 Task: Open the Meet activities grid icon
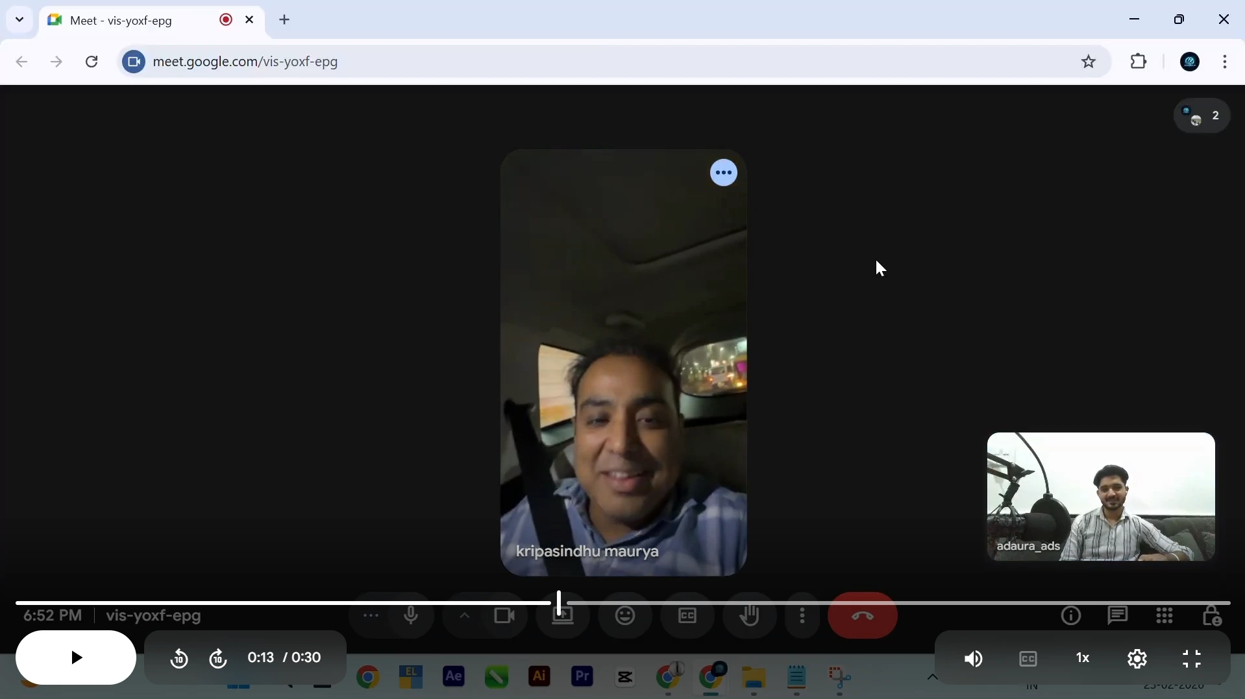click(1166, 616)
